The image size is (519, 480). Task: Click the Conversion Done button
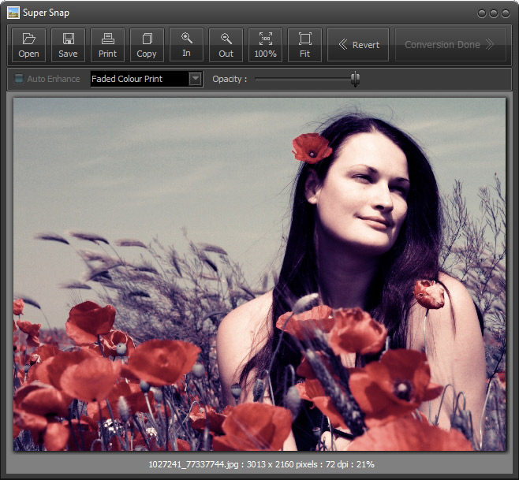tap(450, 45)
